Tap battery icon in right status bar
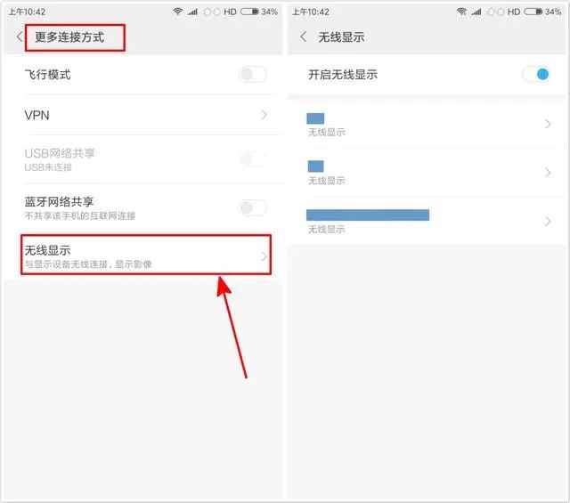 pyautogui.click(x=533, y=12)
